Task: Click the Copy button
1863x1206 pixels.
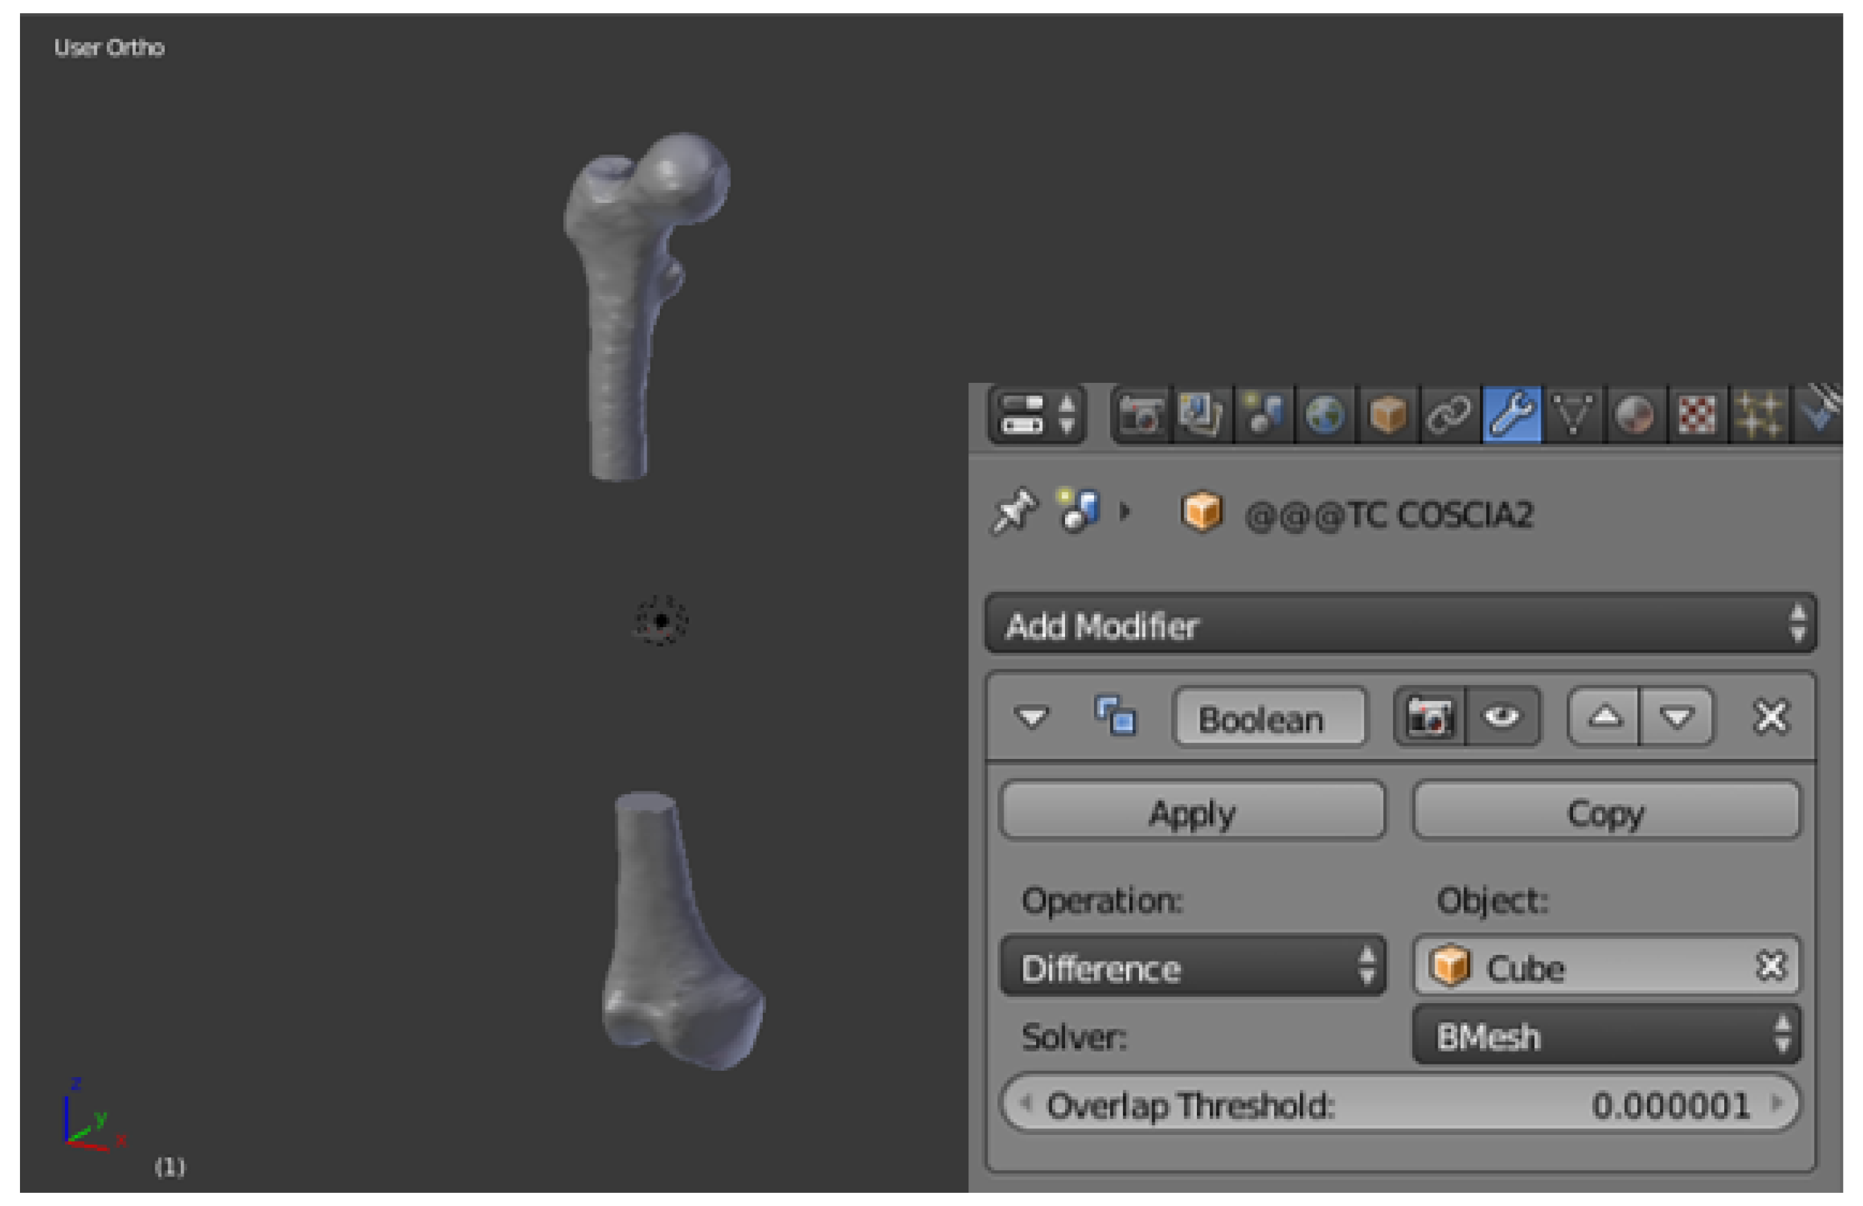Action: point(1606,811)
